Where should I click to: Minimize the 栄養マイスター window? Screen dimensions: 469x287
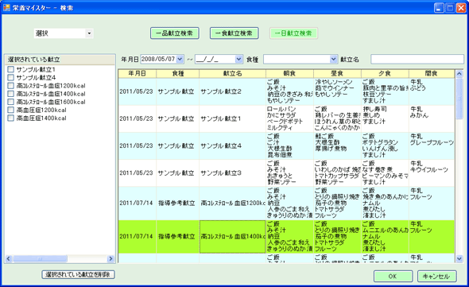439,8
